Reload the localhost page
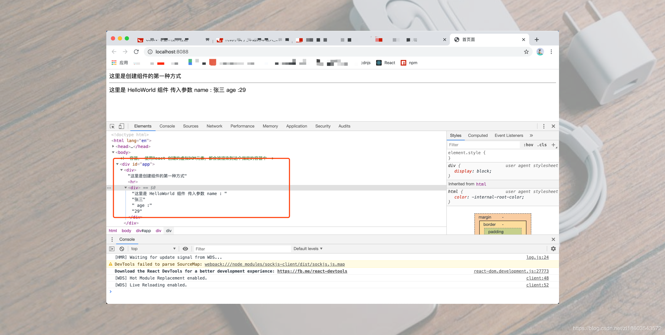 136,52
